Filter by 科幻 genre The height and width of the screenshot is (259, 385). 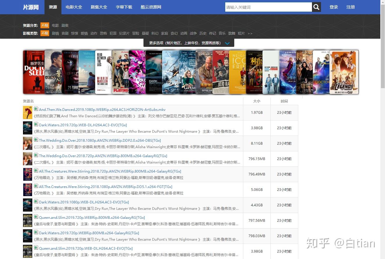pos(155,33)
